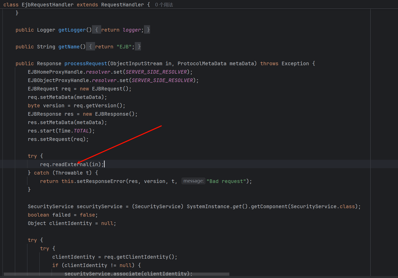398x278 pixels.
Task: Click the "Bad request" string literal
Action: pos(226,181)
